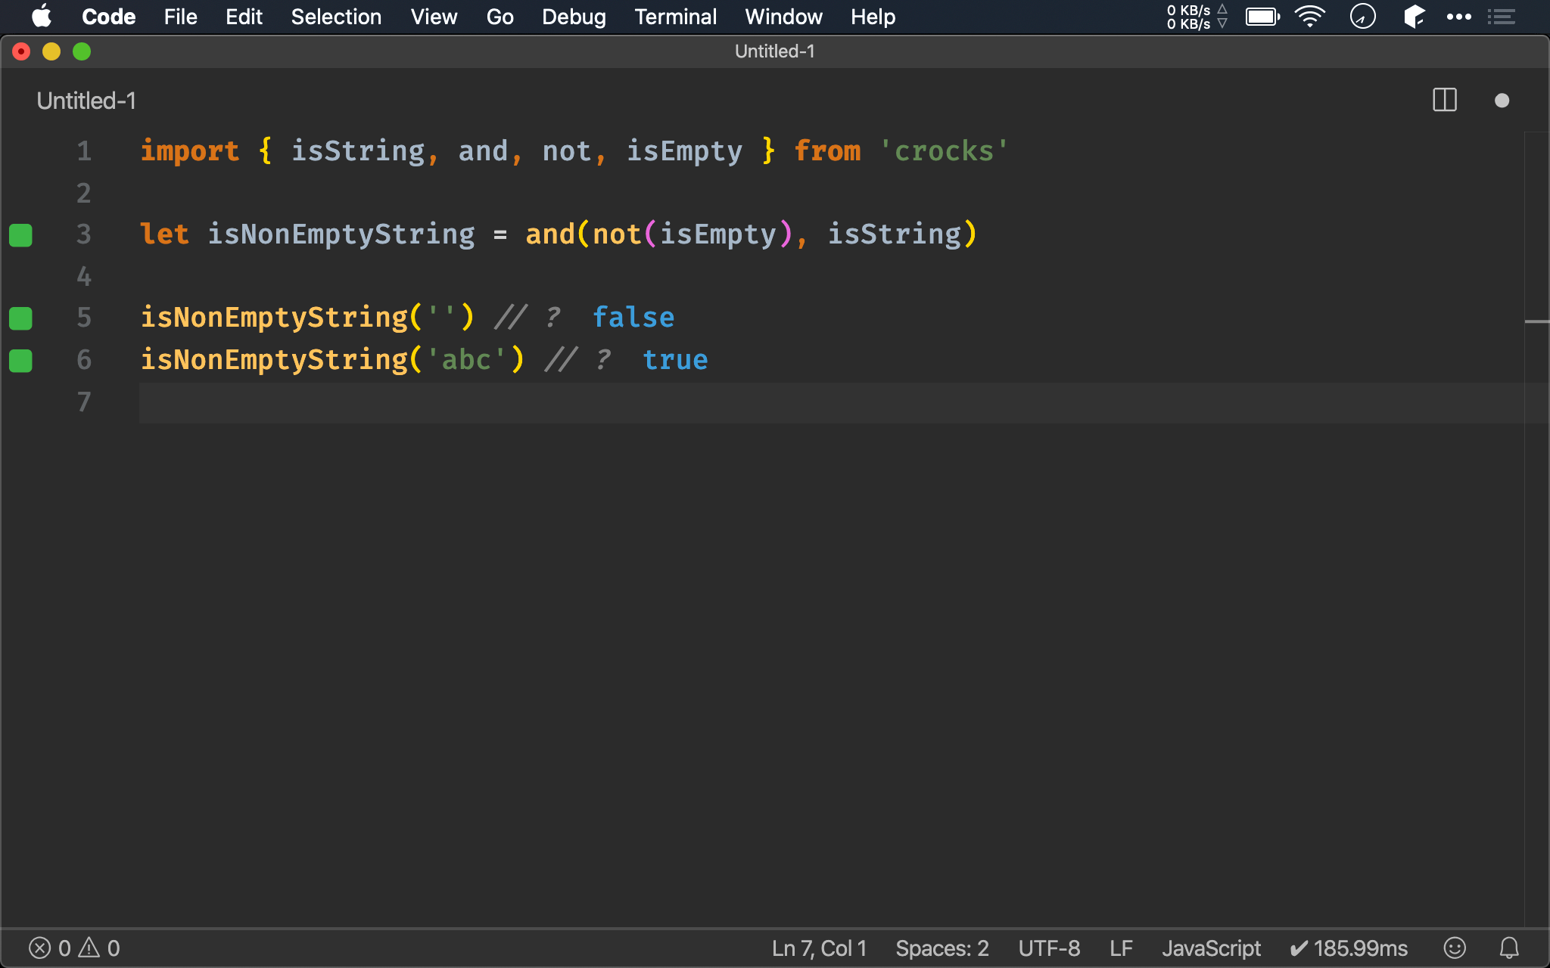Click the 'false' inline result value

coord(633,318)
